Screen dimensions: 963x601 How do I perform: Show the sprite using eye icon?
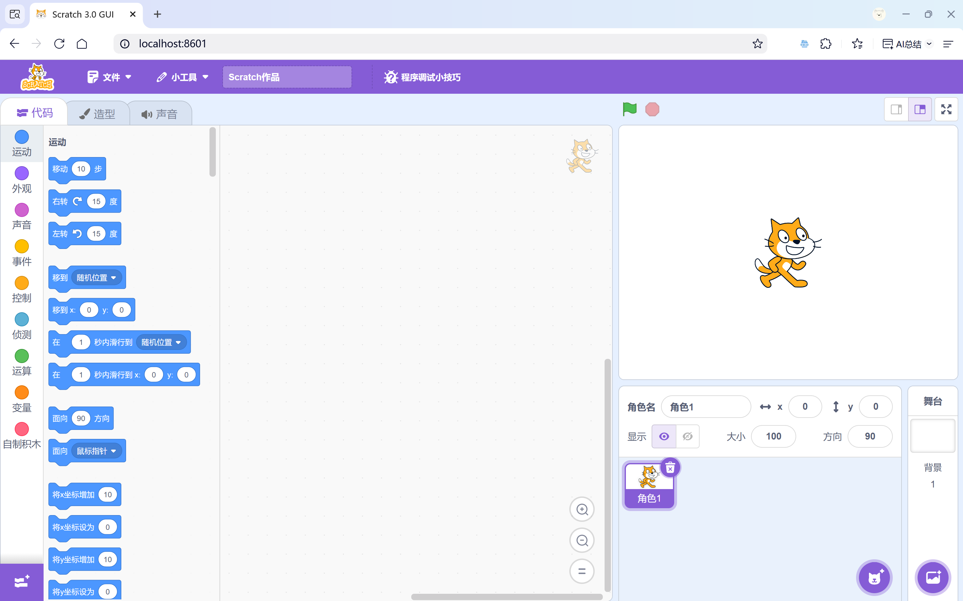(x=664, y=436)
